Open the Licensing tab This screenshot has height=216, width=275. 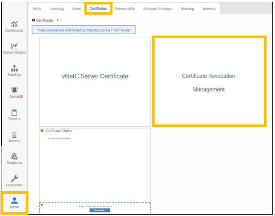point(56,9)
